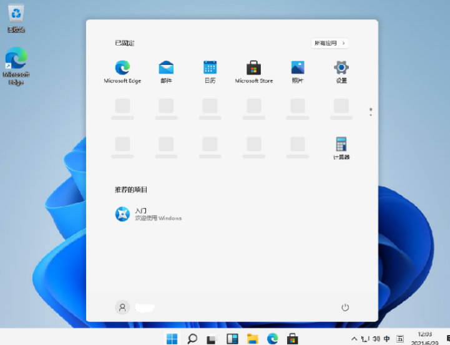Expand the hidden system tray icons chevron
The width and height of the screenshot is (450, 345).
355,339
